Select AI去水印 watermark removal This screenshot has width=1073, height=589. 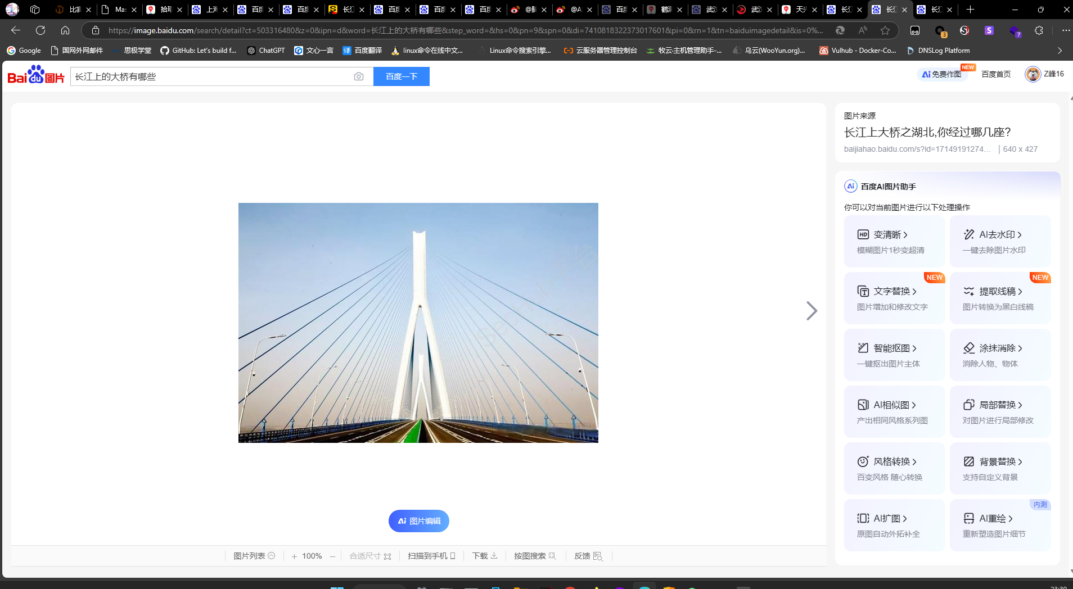(x=1000, y=241)
